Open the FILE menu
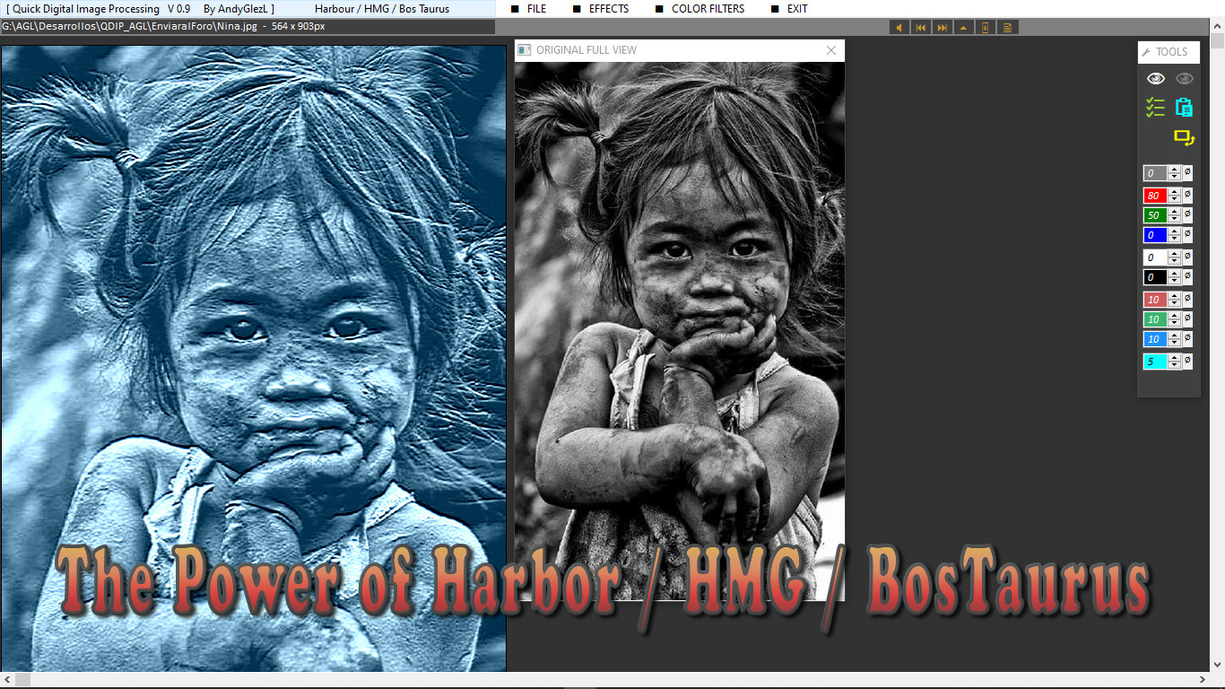Screen dimensions: 1225x689 [x=536, y=9]
